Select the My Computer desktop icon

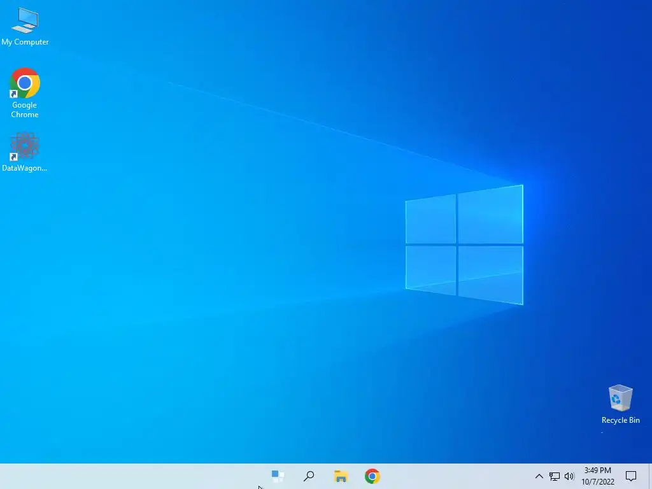(25, 26)
